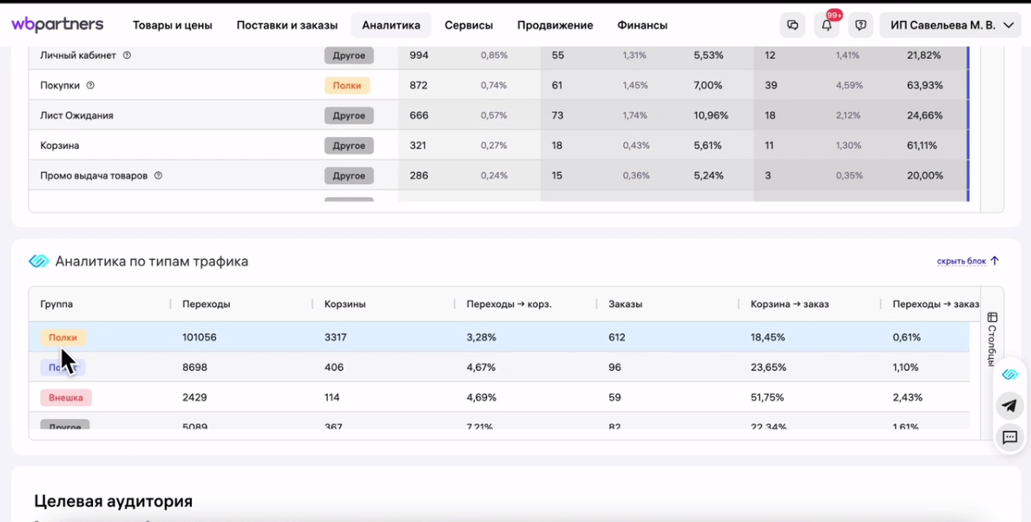Click the value 3317 in Корзины column
Screen dimensions: 1031x522
[x=335, y=337]
